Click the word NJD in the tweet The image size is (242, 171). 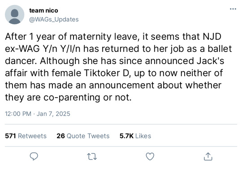coord(212,37)
